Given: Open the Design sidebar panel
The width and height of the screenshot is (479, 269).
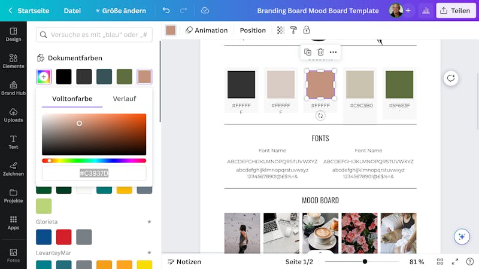Looking at the screenshot, I should (x=13, y=35).
